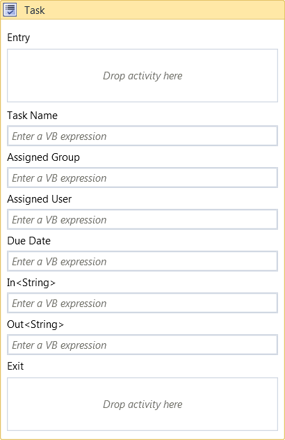Select the Task title text in header
The width and height of the screenshot is (285, 440).
pyautogui.click(x=35, y=10)
